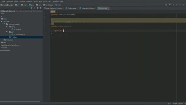
Task: Click the private keyword in editor
Action: 59,31
